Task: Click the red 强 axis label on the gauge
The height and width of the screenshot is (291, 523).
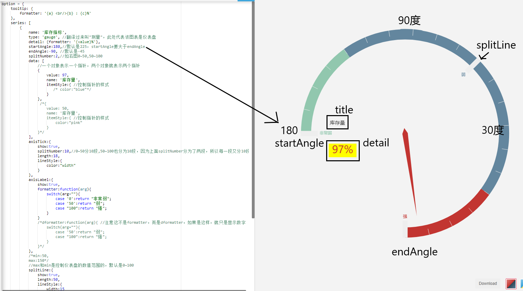Action: click(405, 216)
